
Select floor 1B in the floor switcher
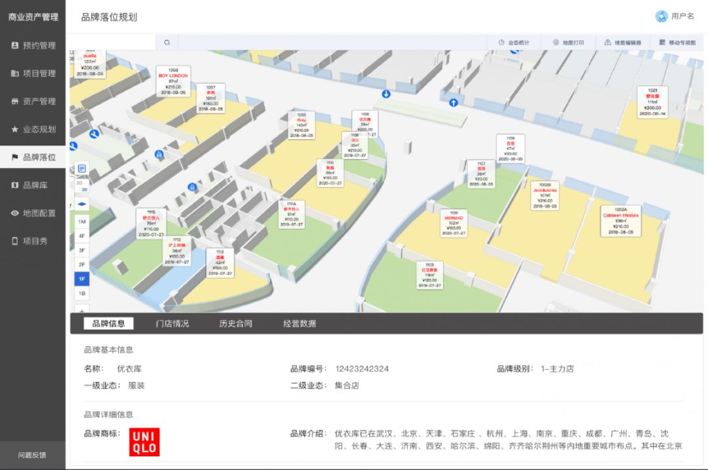click(82, 293)
